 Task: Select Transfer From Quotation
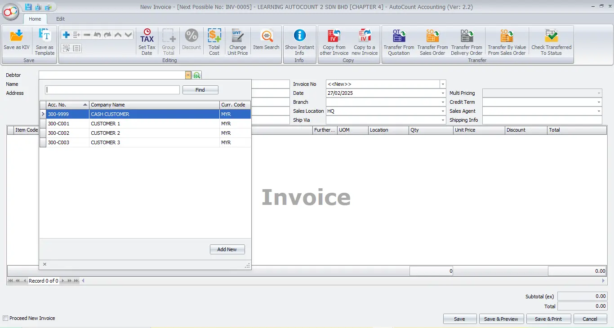coord(398,40)
